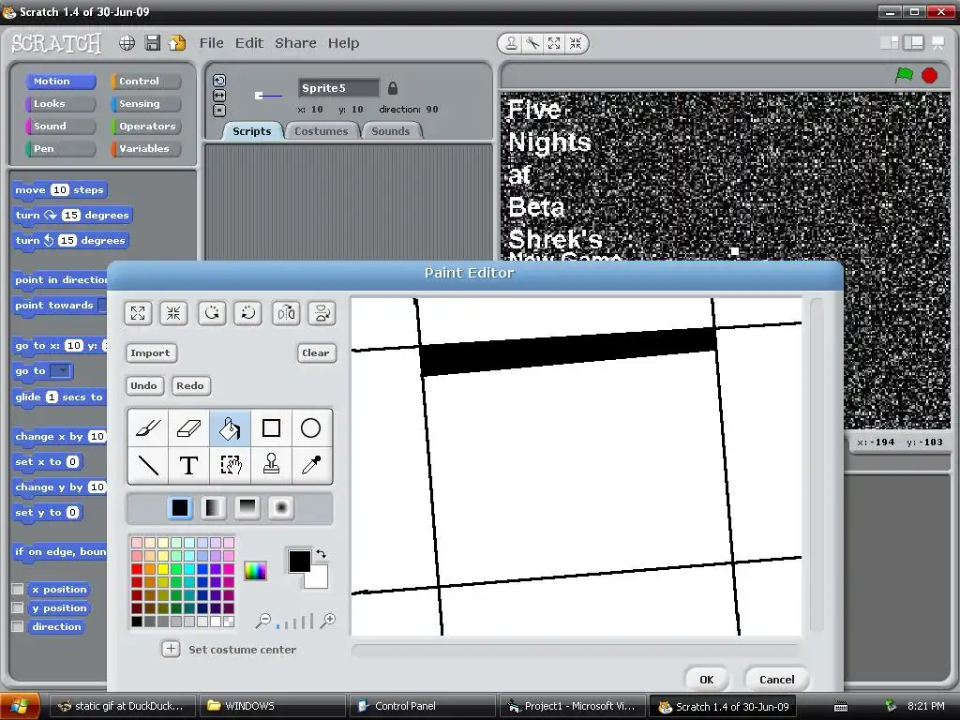
Task: Click the grow sprite tool in Scratch toolbar
Action: (554, 43)
